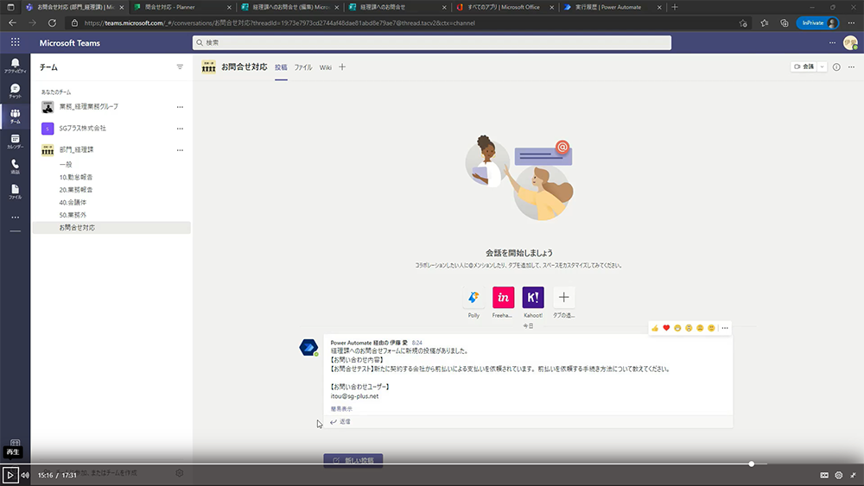The height and width of the screenshot is (486, 864).
Task: Click the itou@sg-plus.net email text
Action: point(354,395)
